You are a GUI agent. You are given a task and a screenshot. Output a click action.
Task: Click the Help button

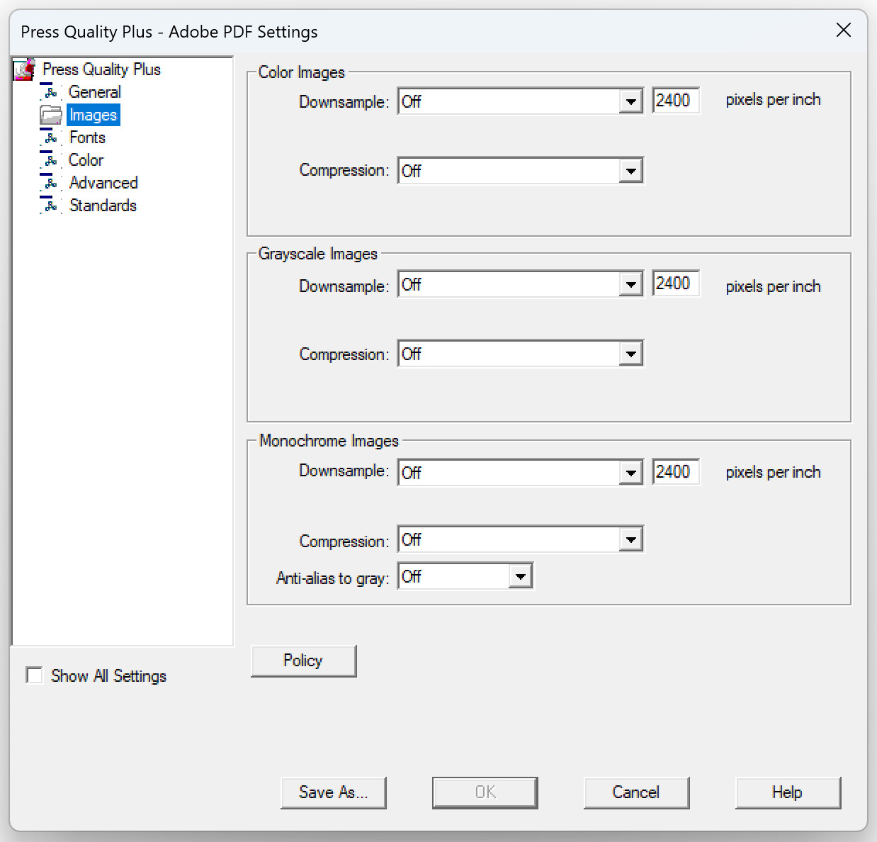tap(788, 792)
